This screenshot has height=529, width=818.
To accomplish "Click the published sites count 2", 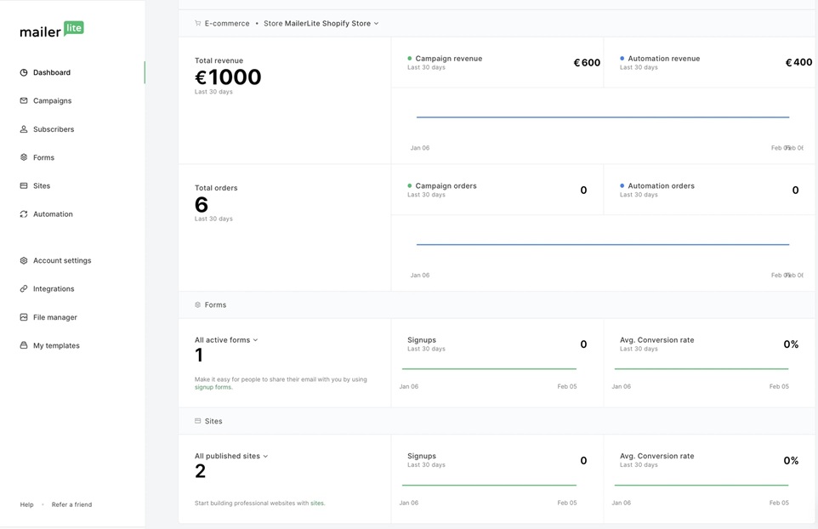I will [201, 471].
